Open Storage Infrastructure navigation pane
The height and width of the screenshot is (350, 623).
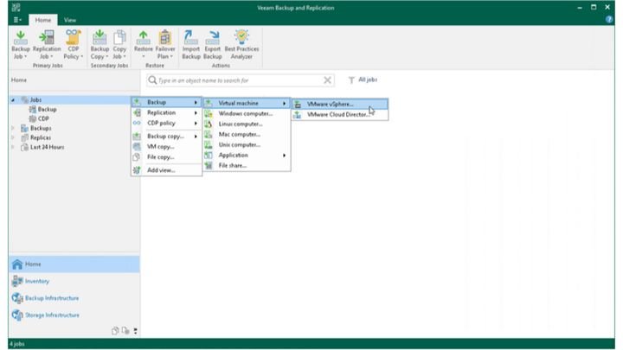(74, 315)
